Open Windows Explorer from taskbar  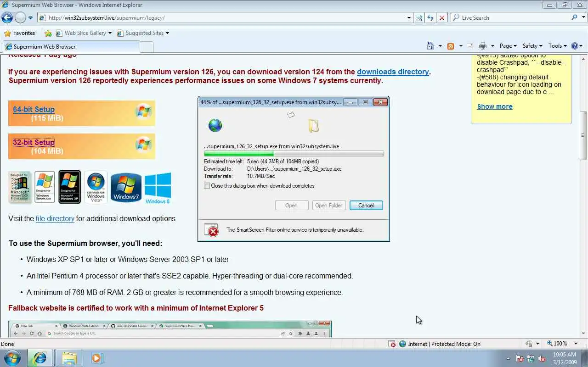[x=69, y=358]
